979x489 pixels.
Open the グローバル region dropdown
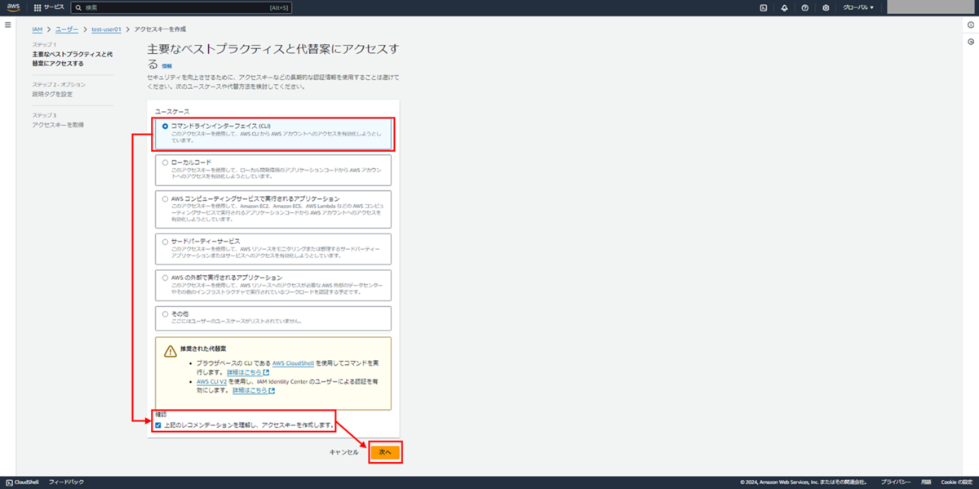click(857, 7)
